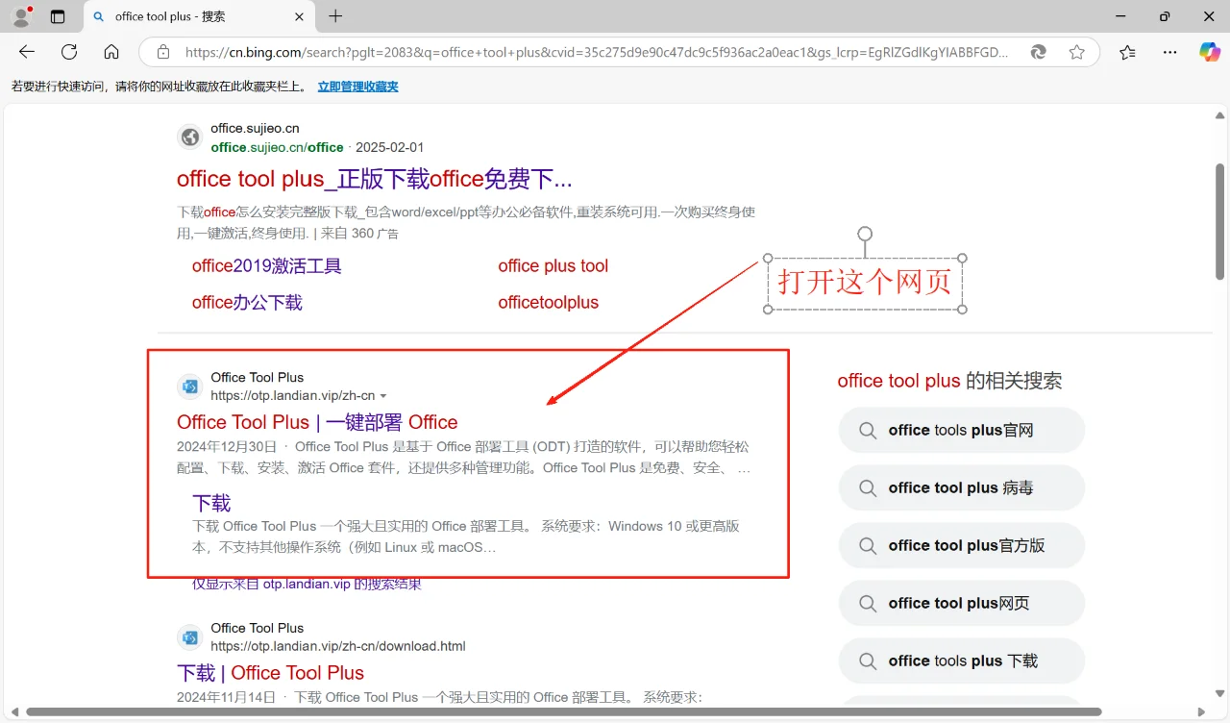Navigate back to the previous page
Screen dimensions: 1230x723
click(26, 53)
